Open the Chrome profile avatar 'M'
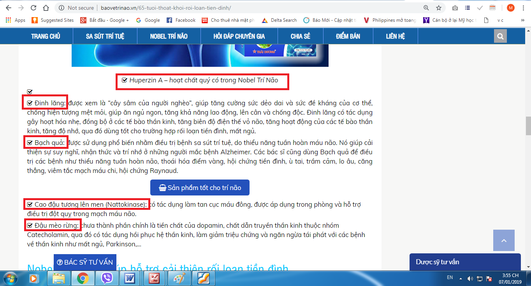This screenshot has height=286, width=531. click(510, 8)
